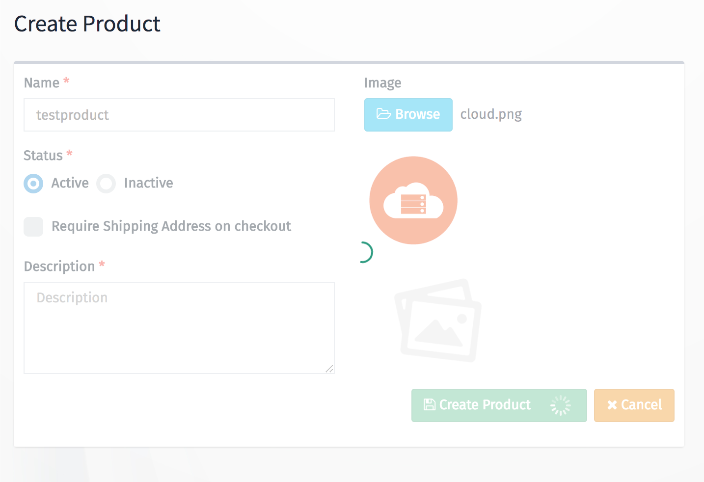Click the Description textarea resize handle
The height and width of the screenshot is (482, 704).
coord(329,369)
